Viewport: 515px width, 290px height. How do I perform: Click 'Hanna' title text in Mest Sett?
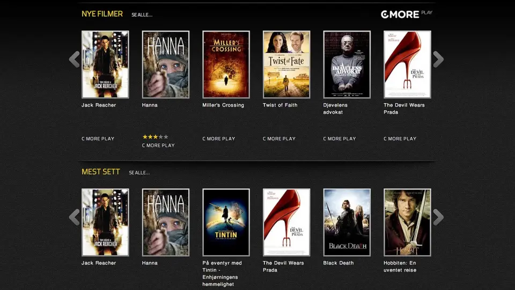coord(150,263)
